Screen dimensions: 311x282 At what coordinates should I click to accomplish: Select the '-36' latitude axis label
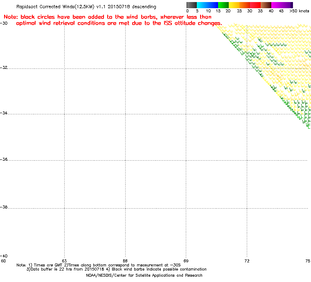pyautogui.click(x=4, y=159)
